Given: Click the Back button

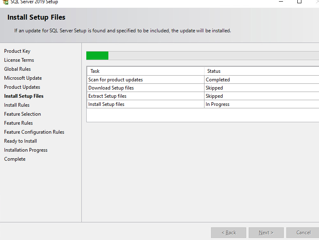Looking at the screenshot, I should (229, 233).
